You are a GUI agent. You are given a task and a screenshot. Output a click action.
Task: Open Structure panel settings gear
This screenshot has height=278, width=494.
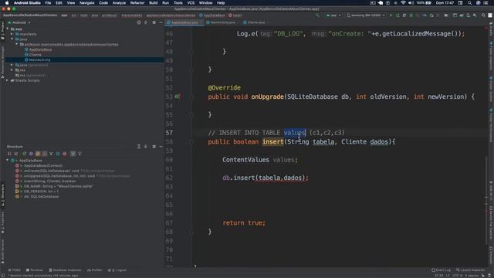154,147
